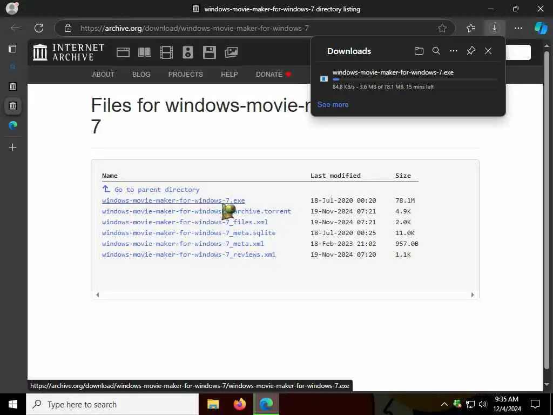The height and width of the screenshot is (415, 553).
Task: Open the volume speaker tray icon
Action: [x=483, y=404]
